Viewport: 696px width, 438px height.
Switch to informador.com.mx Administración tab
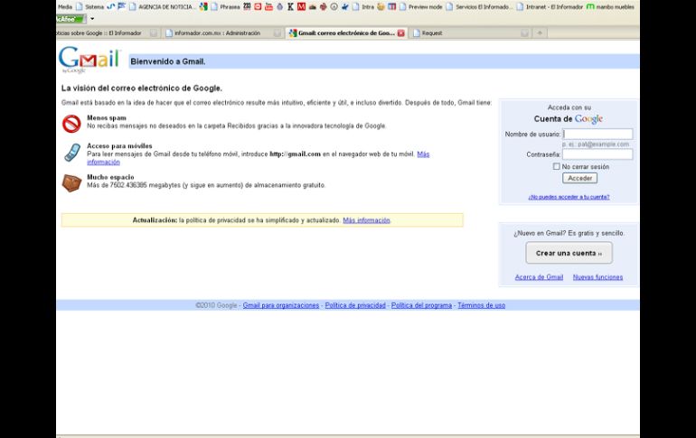coord(223,33)
